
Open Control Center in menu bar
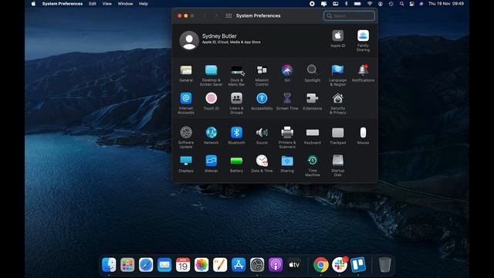[x=411, y=4]
